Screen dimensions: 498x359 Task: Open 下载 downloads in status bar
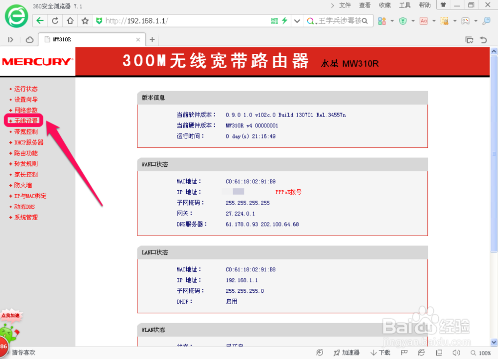click(x=380, y=353)
